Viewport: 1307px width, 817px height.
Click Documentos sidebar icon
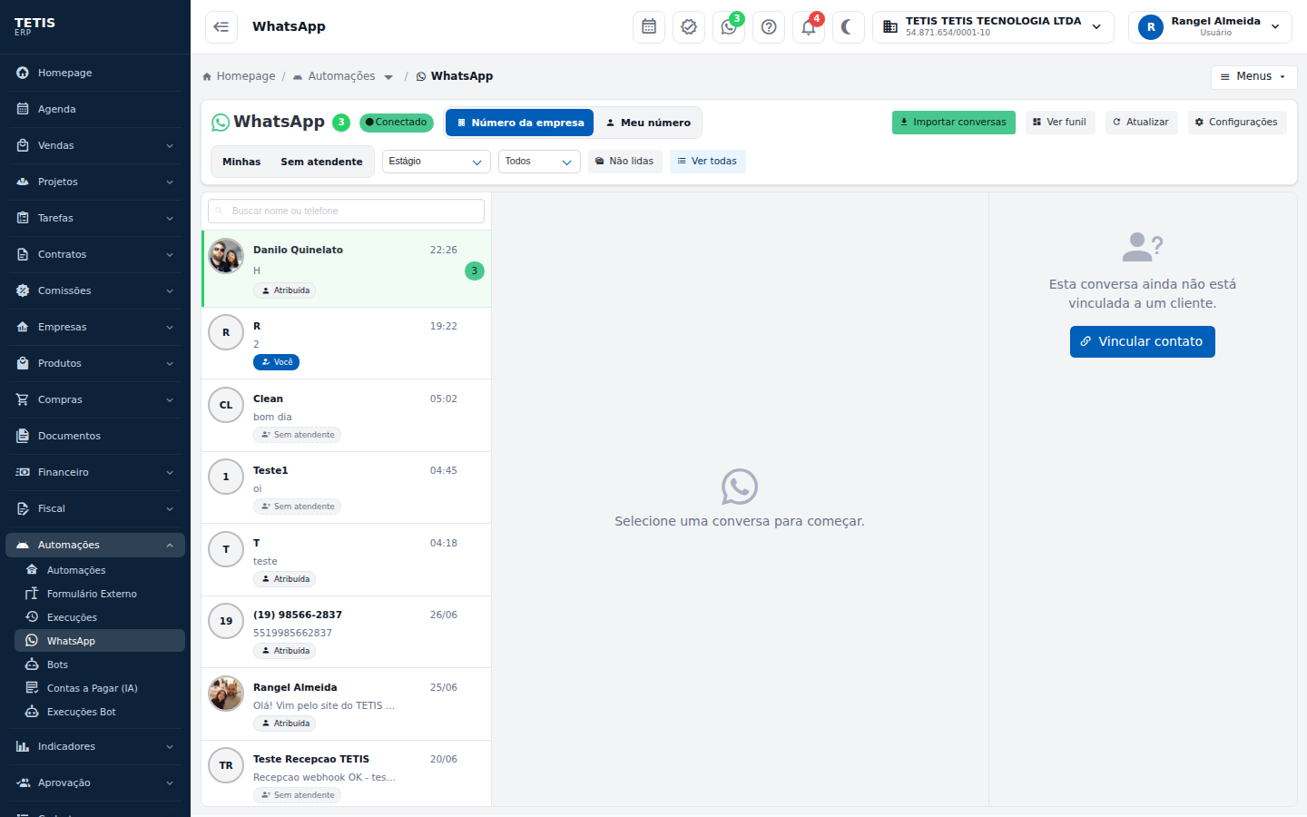coord(23,436)
